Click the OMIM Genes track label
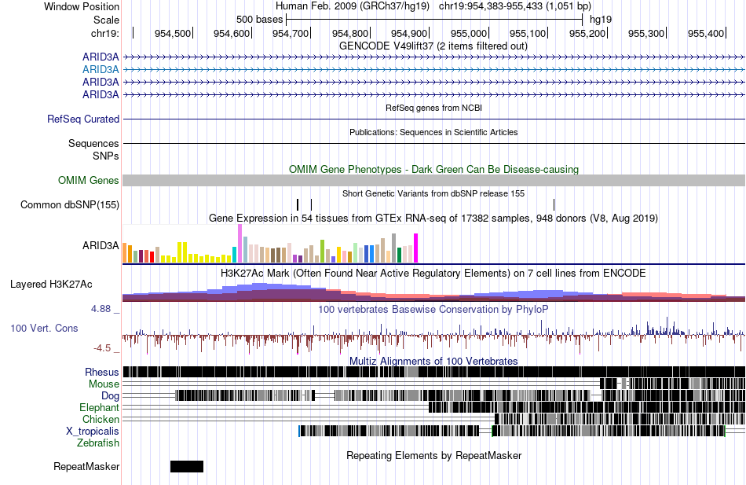 tap(89, 180)
